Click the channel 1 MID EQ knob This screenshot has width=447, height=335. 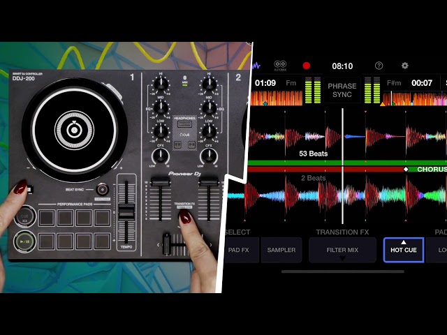click(x=161, y=107)
